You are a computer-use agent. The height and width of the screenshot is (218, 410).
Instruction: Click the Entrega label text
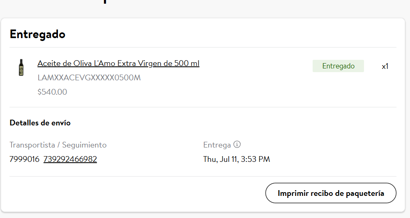[x=217, y=145]
